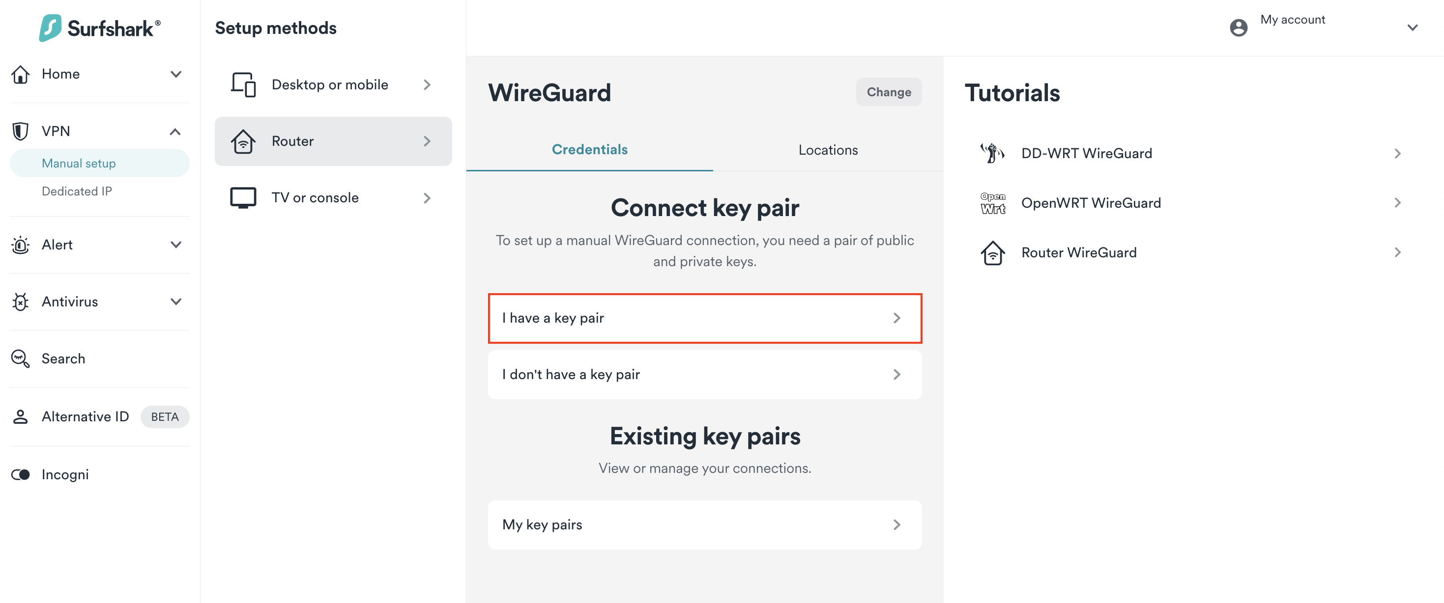Viewport: 1444px width, 603px height.
Task: Collapse the VPN sidebar section
Action: pyautogui.click(x=175, y=132)
